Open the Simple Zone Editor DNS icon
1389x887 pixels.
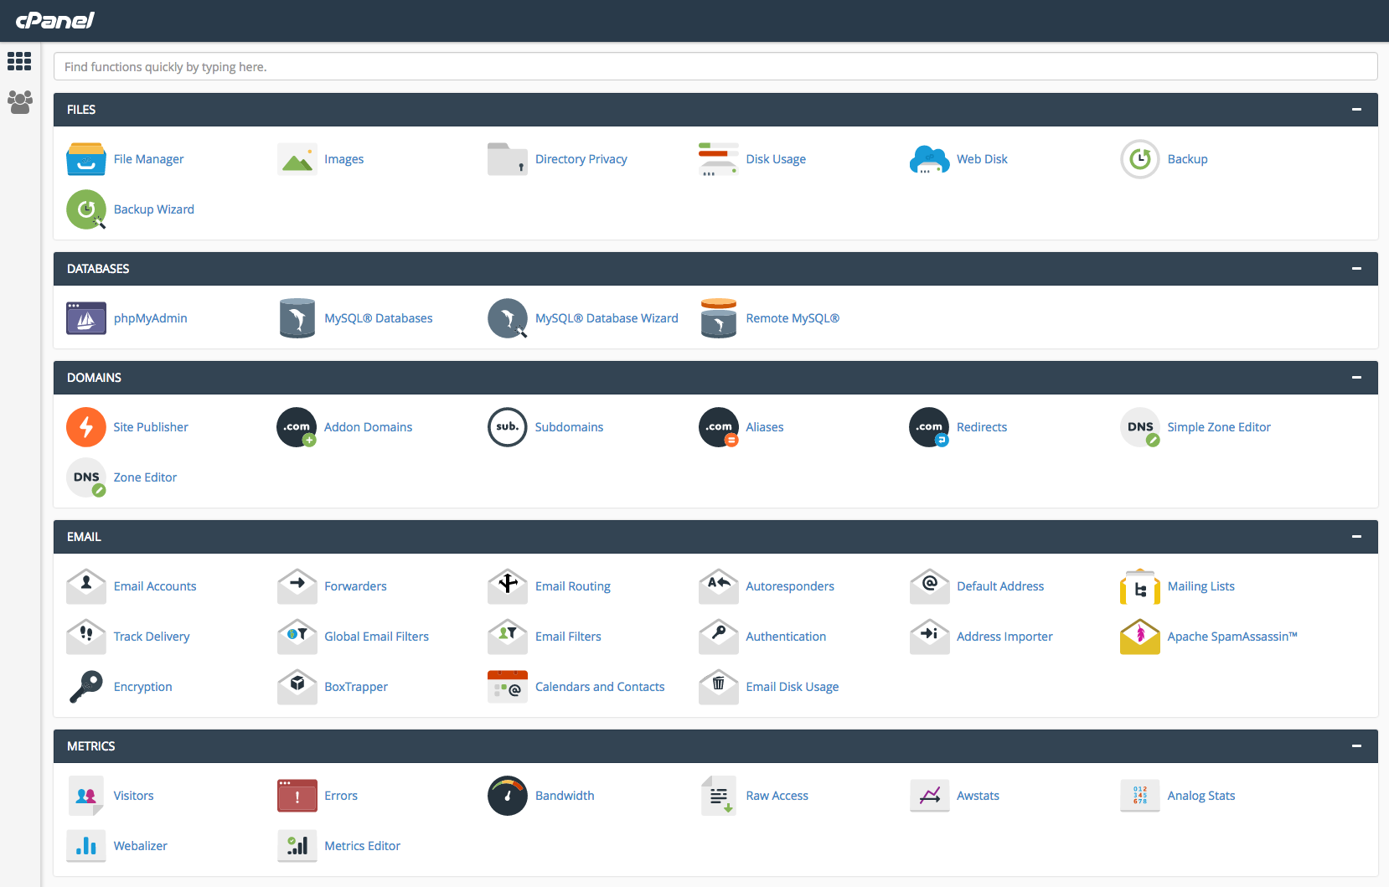tap(1139, 427)
